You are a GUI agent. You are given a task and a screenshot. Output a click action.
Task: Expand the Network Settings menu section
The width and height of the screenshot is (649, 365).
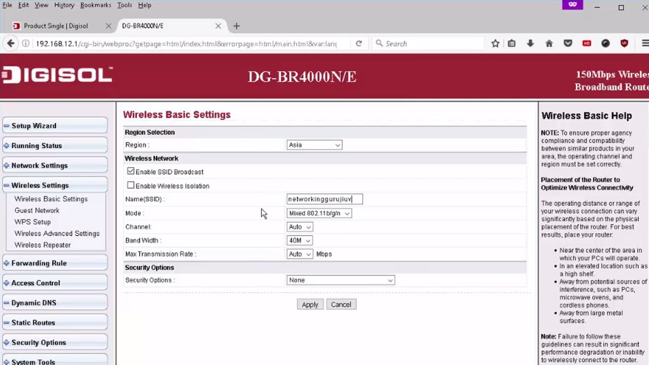tap(55, 165)
